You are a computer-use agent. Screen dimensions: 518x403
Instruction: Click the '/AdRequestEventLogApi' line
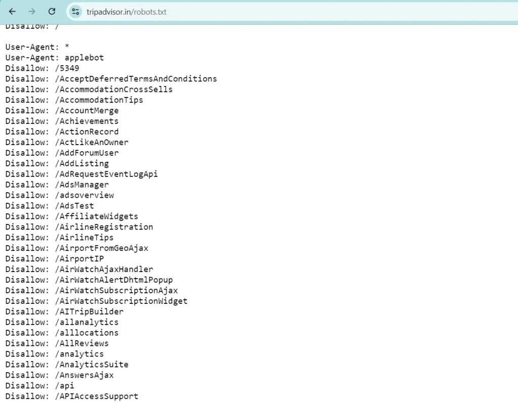(x=81, y=174)
